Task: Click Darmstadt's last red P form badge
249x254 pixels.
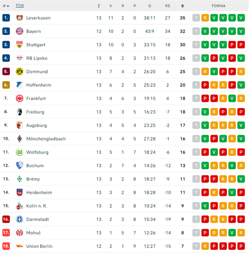Action: 241,220
